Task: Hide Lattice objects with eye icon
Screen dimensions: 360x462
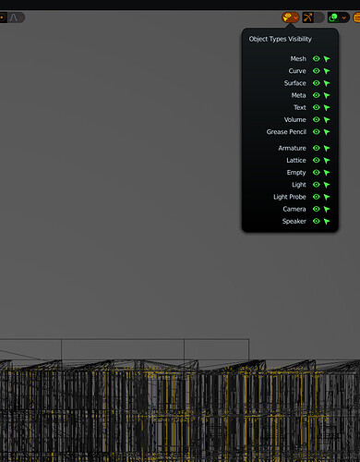Action: tap(316, 160)
